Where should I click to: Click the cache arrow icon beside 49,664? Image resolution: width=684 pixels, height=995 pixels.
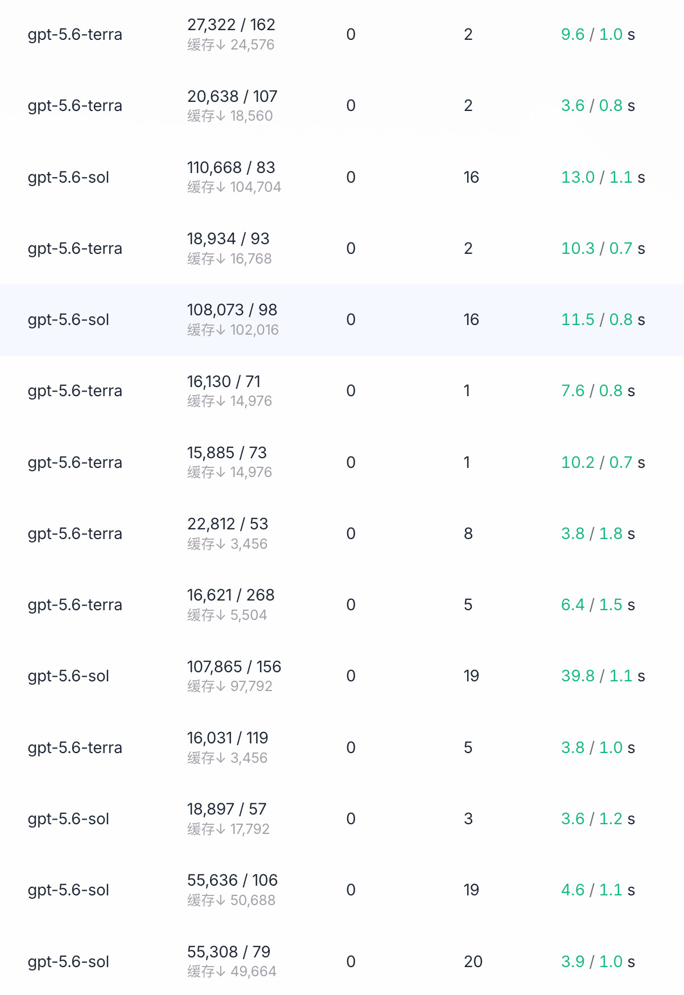(221, 972)
